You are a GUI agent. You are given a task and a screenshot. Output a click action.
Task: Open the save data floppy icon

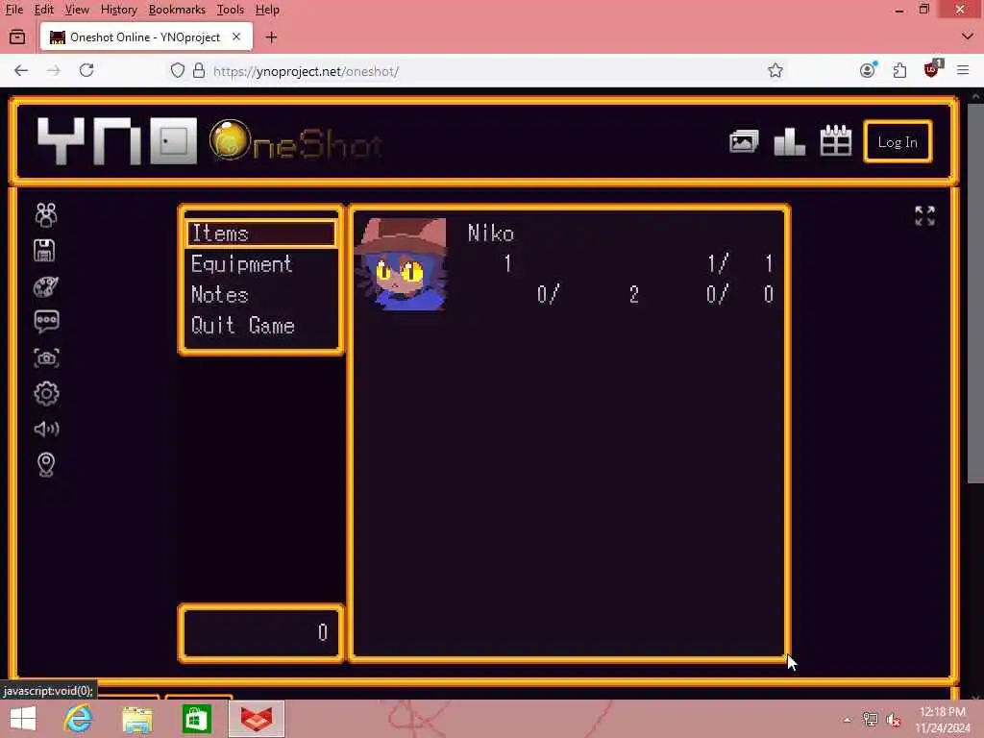[x=44, y=251]
